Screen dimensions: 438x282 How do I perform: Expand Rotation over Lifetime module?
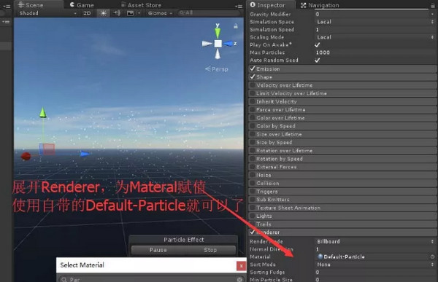(342, 151)
